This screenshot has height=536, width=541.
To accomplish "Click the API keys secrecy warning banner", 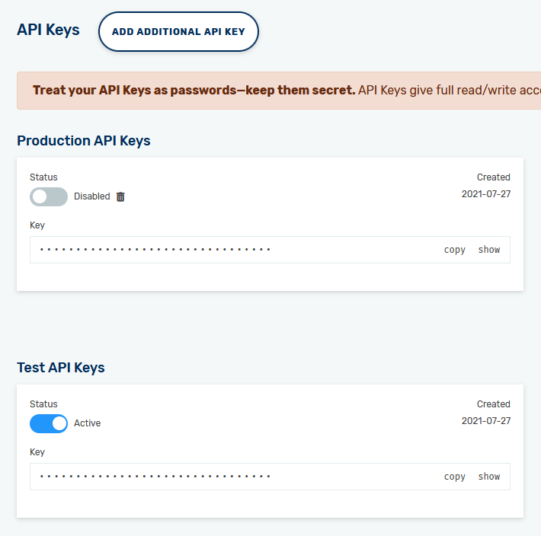I will coord(279,91).
